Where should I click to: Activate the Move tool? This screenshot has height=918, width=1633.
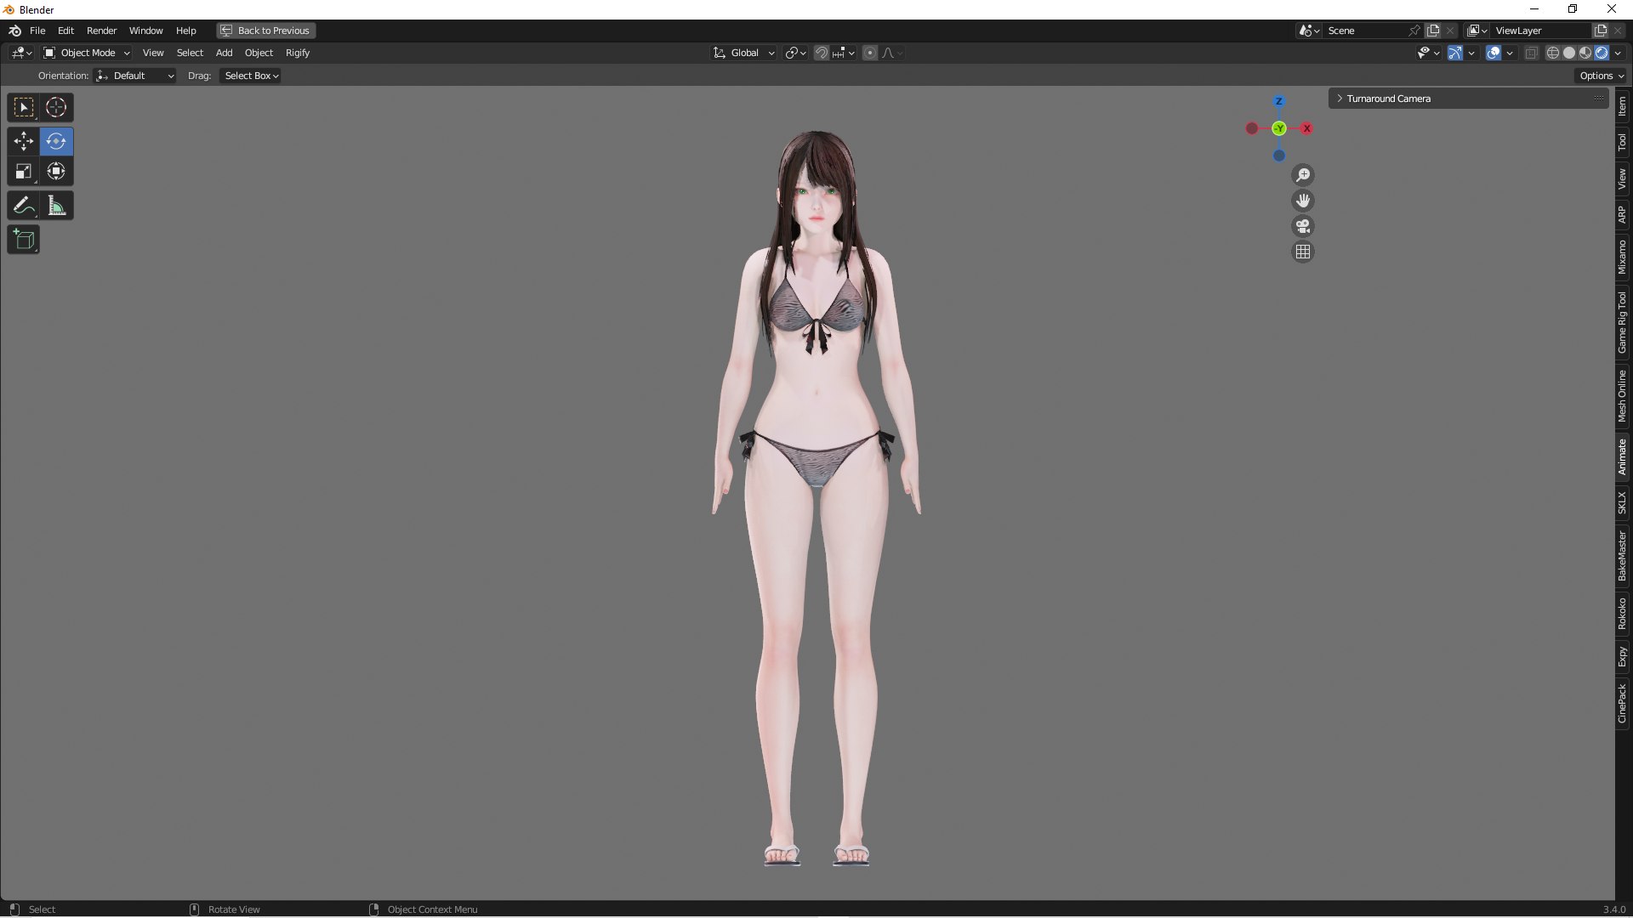24,141
